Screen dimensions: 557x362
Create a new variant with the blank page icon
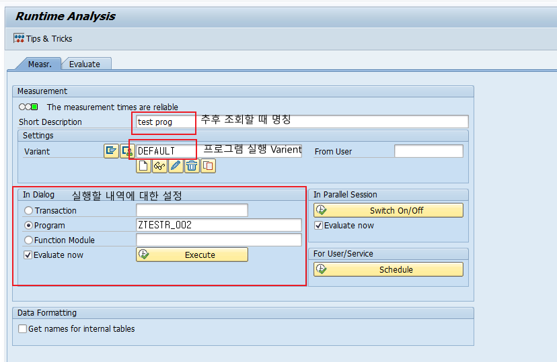143,166
